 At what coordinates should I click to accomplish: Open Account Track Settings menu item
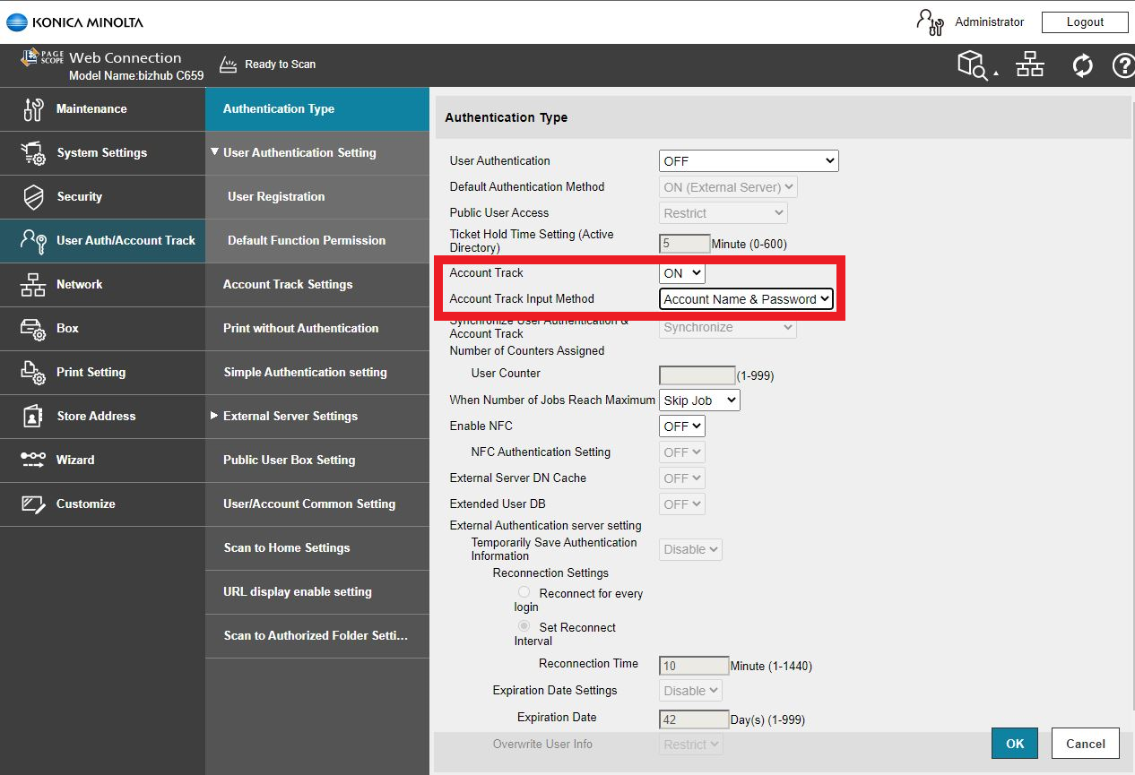[288, 285]
